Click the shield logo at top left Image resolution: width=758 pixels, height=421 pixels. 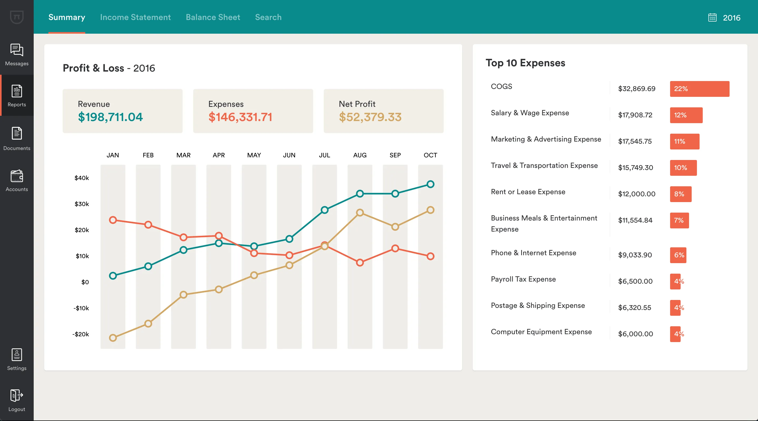pos(17,17)
